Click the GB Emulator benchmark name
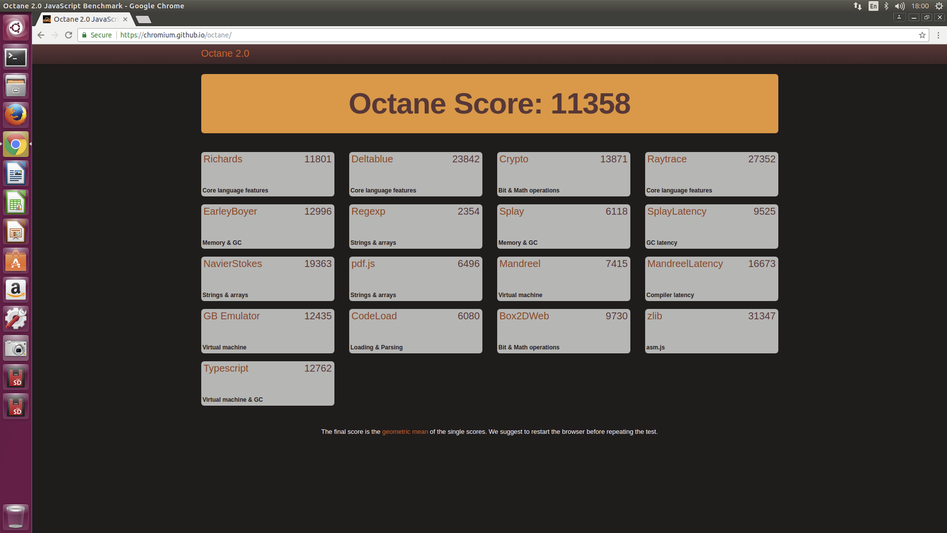Viewport: 947px width, 533px height. (x=231, y=316)
